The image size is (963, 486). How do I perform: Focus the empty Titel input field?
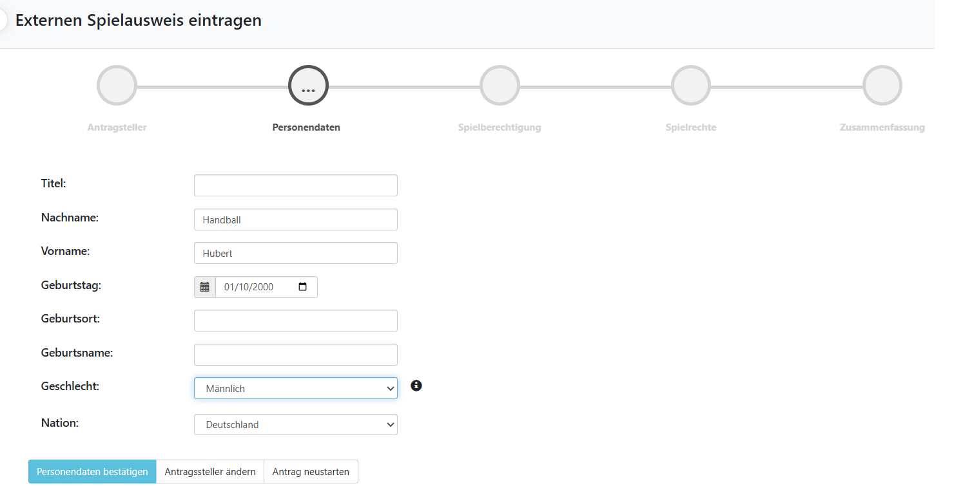pyautogui.click(x=295, y=185)
